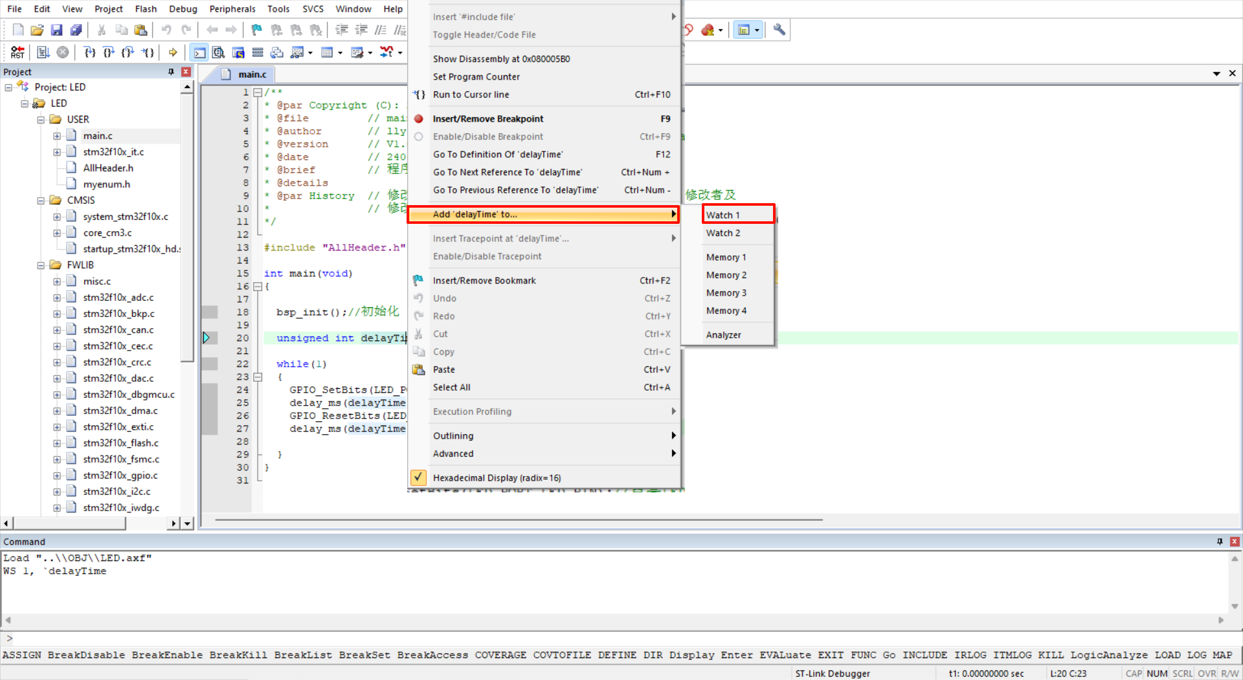Collapse the Project: LED root node
Screen dimensions: 1243x680
pos(8,87)
